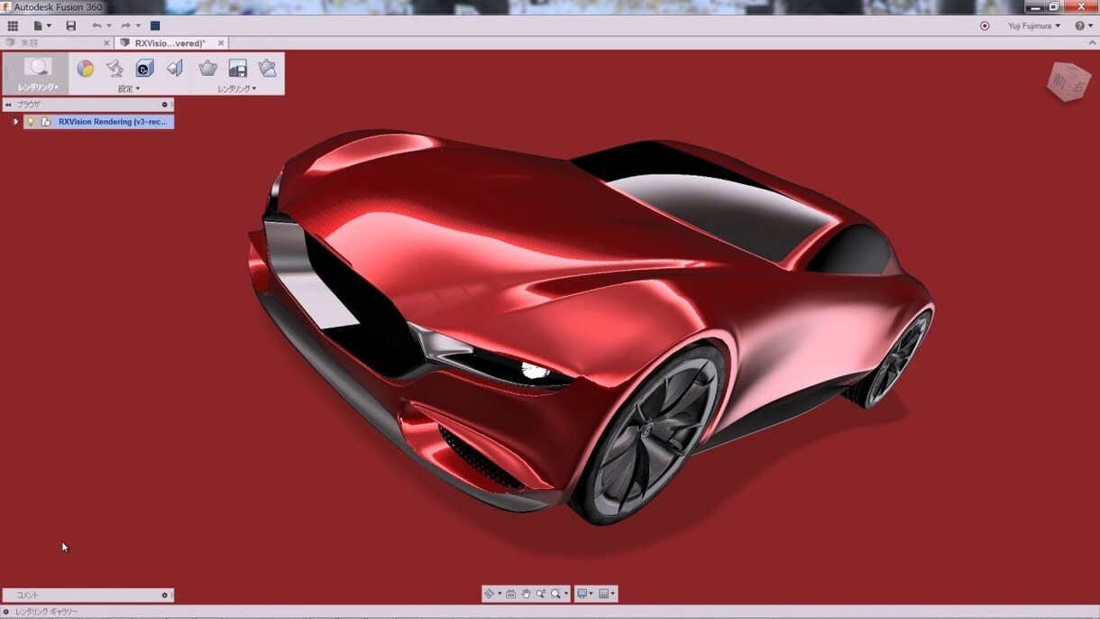
Task: Open the Job Status record icon
Action: click(x=985, y=26)
